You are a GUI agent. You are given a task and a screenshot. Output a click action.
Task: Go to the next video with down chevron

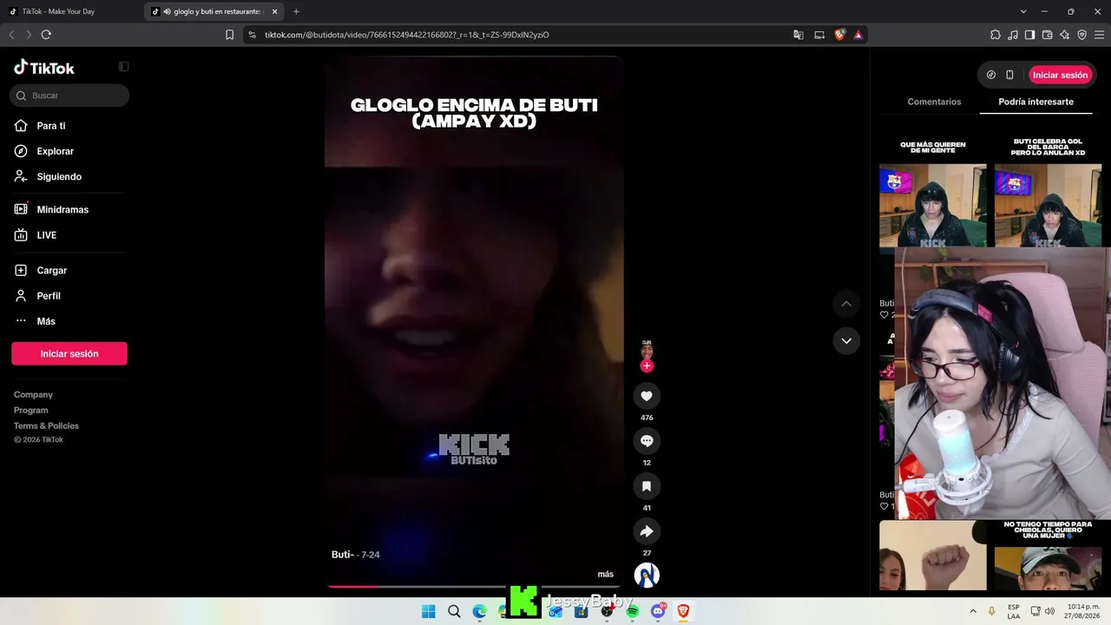click(846, 340)
